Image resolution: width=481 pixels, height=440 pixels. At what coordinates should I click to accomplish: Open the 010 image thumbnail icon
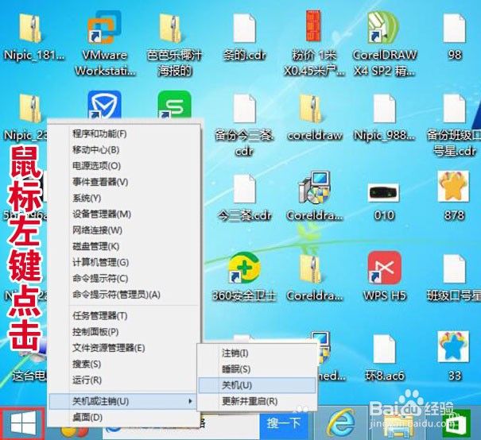pyautogui.click(x=384, y=192)
